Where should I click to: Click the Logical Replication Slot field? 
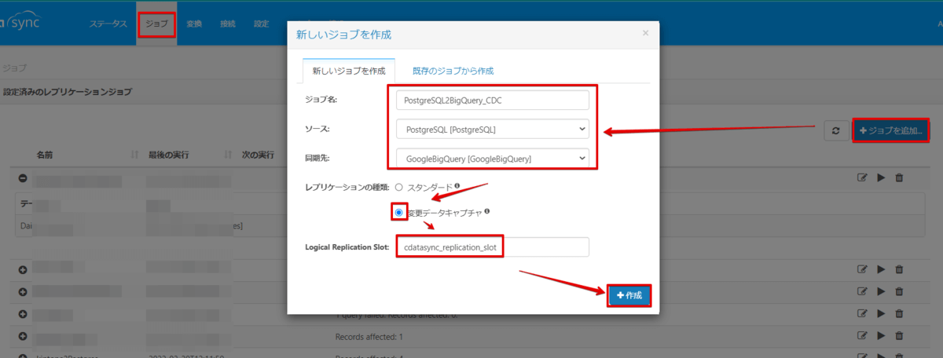(x=492, y=247)
